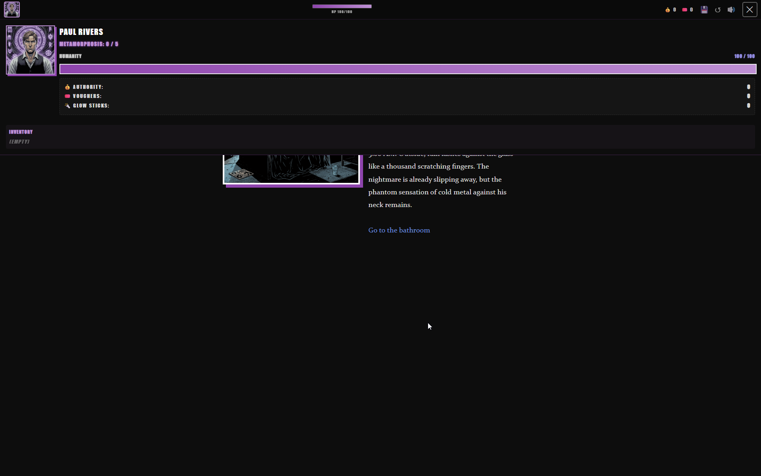Click the glow stick icon beside Glow Sticks label
This screenshot has width=761, height=476.
(67, 106)
